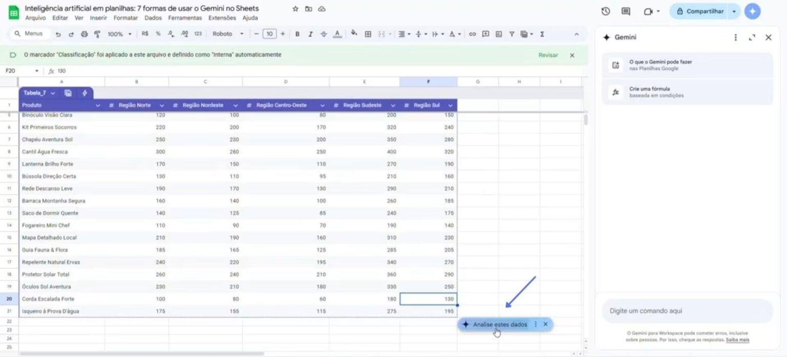Click the Compartilhar button

(705, 11)
